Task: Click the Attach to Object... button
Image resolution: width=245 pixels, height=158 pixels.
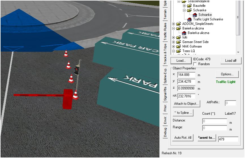Action: pyautogui.click(x=186, y=104)
